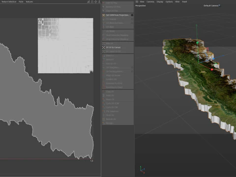This screenshot has width=236, height=177.
Task: Click the green Y-axis handle on terrain
Action: (197, 43)
